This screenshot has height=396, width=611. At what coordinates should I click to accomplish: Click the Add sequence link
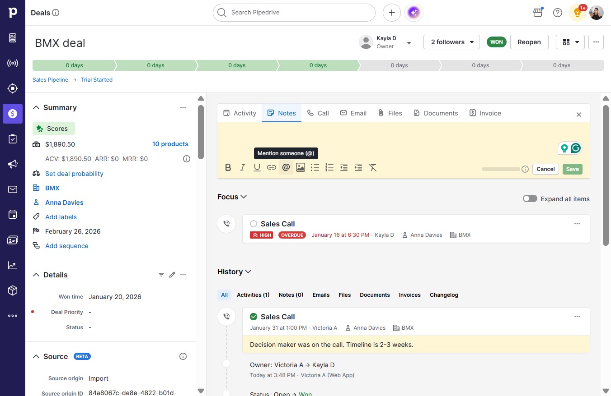point(67,246)
